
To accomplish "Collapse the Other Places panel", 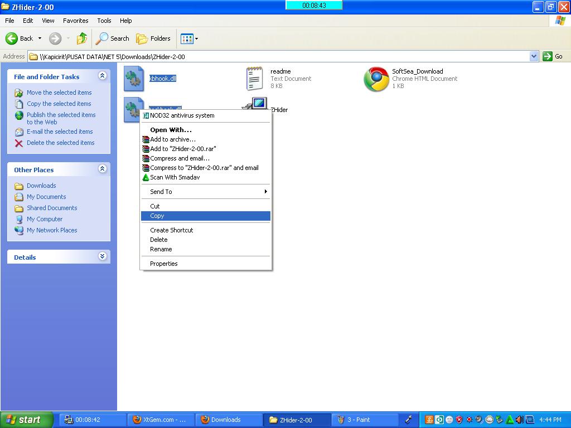I will click(103, 169).
